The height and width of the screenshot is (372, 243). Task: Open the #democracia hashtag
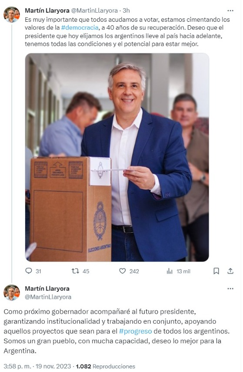pos(80,27)
